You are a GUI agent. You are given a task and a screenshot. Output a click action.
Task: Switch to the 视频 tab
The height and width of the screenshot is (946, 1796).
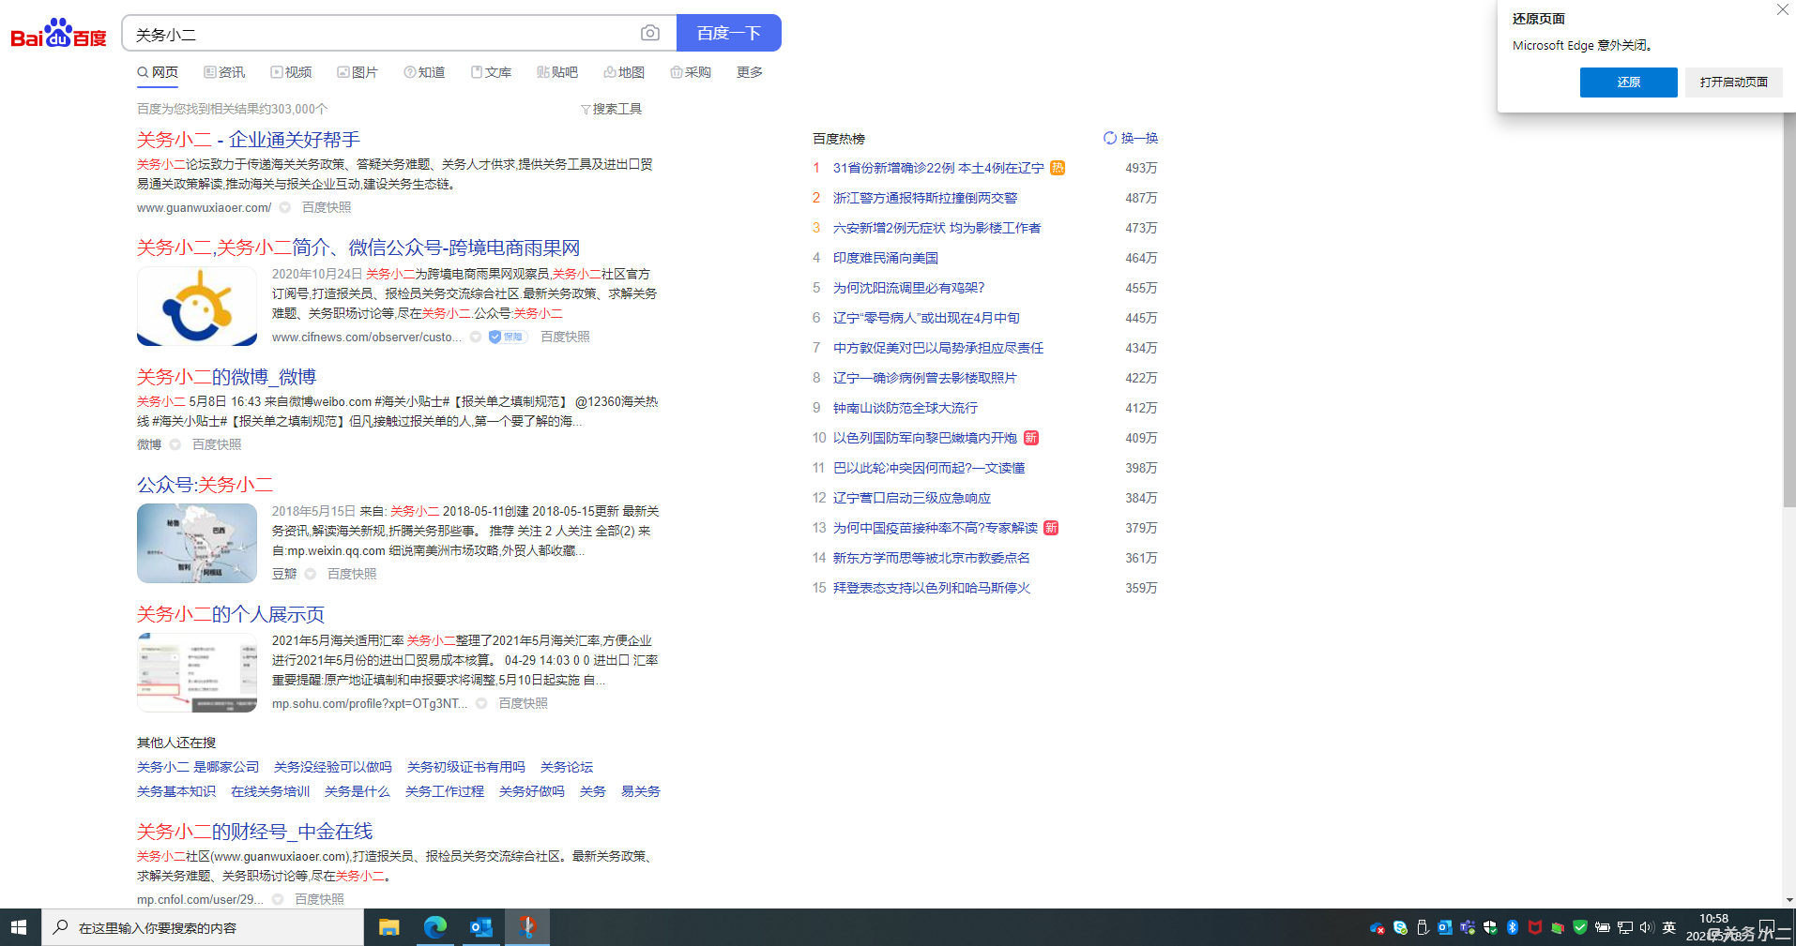coord(291,72)
